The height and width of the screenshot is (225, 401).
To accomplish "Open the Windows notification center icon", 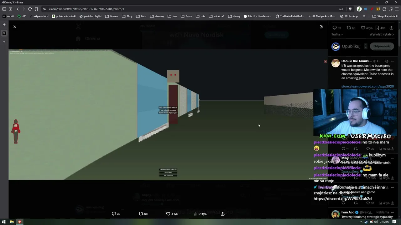I will tap(394, 222).
